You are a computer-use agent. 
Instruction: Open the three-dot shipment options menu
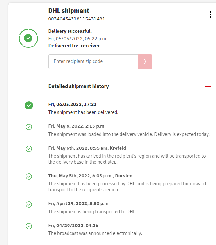point(210,15)
